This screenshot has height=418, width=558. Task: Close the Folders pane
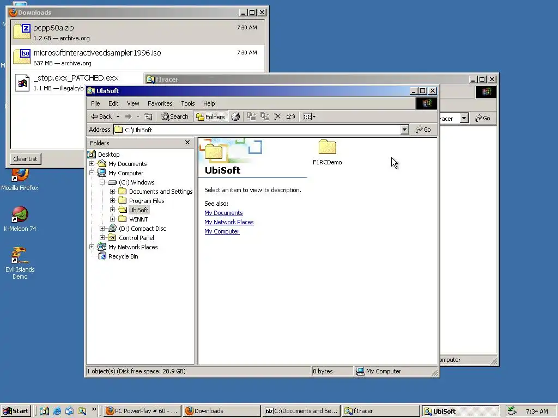[x=187, y=143]
